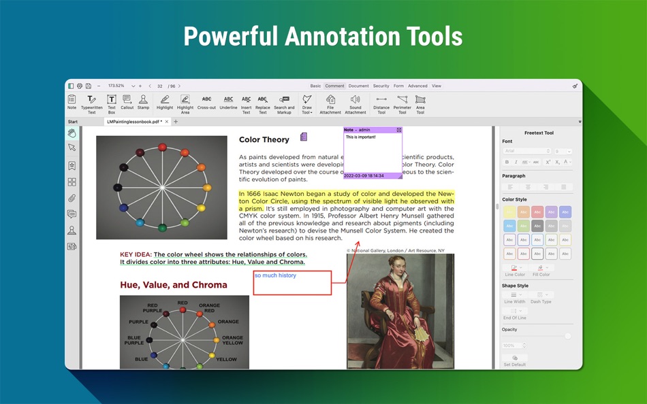This screenshot has height=404, width=647.
Task: Click the note icon beside Color Theory
Action: 304,137
